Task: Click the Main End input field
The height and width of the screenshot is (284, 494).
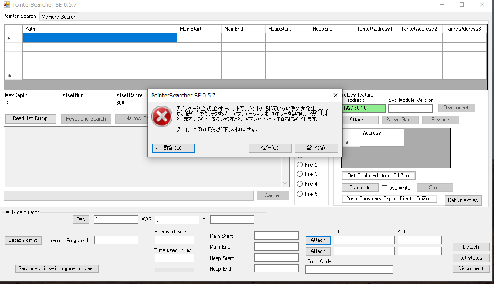Action: tap(276, 246)
